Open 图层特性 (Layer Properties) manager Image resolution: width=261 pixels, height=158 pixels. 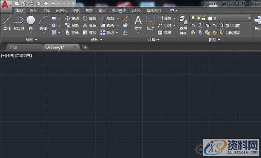coord(184,26)
